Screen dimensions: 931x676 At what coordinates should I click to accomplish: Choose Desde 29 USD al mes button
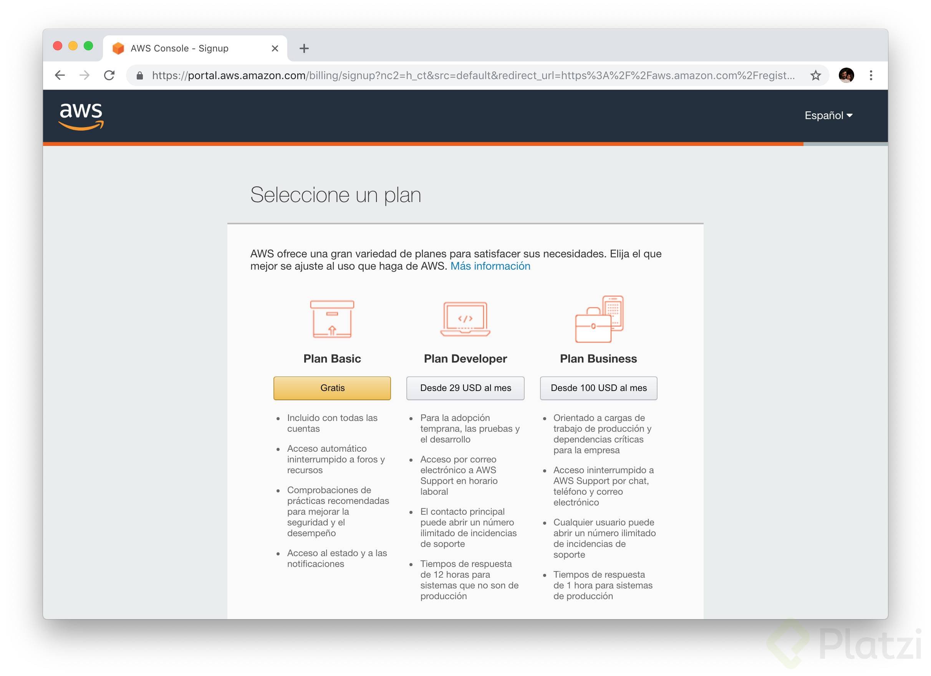point(466,388)
